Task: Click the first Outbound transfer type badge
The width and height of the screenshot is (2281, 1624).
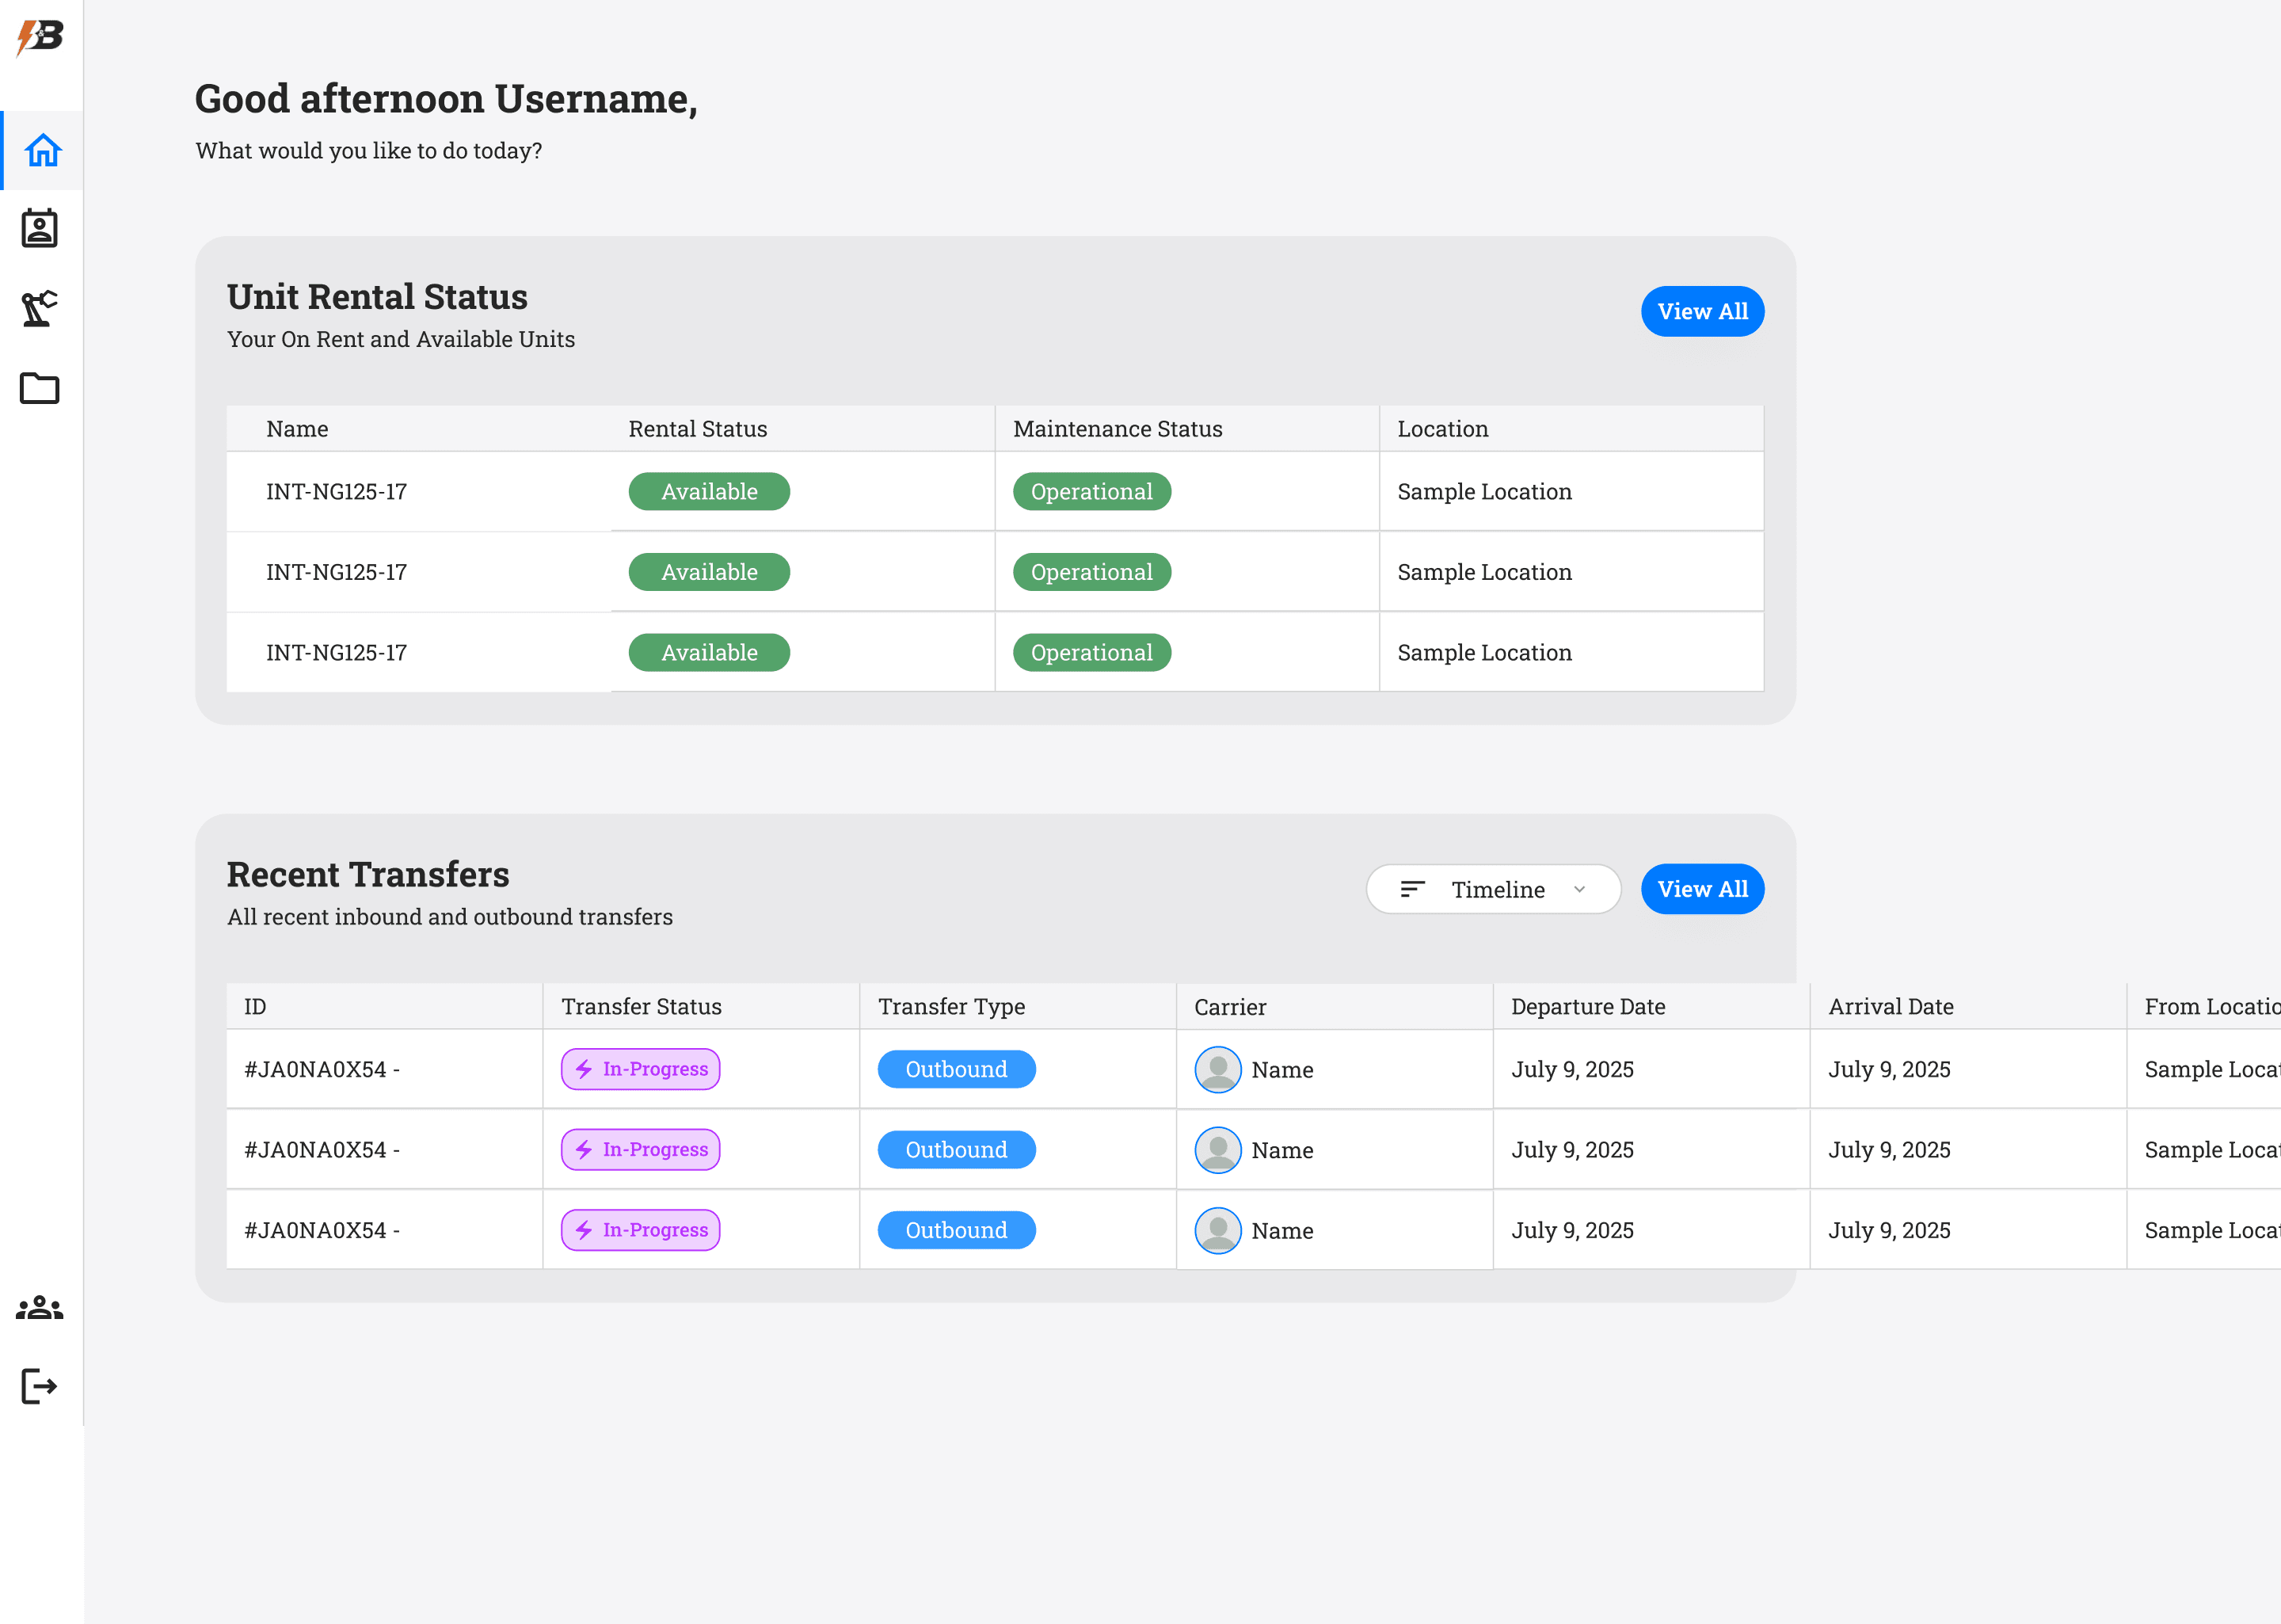Action: (x=956, y=1069)
